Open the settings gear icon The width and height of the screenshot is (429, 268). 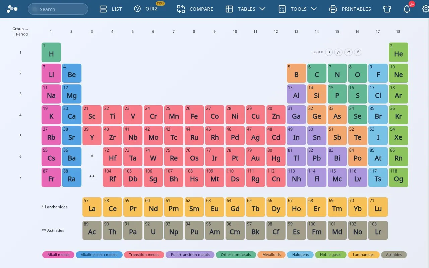click(x=426, y=9)
